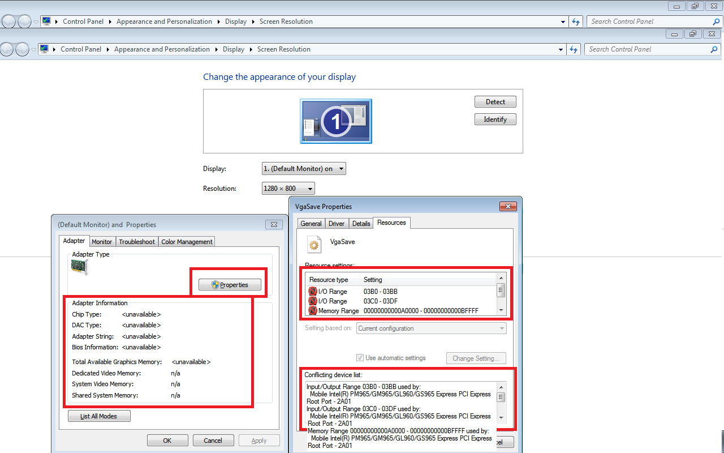
Task: Click Screen Resolution breadcrumb in second address bar
Action: pyautogui.click(x=284, y=49)
